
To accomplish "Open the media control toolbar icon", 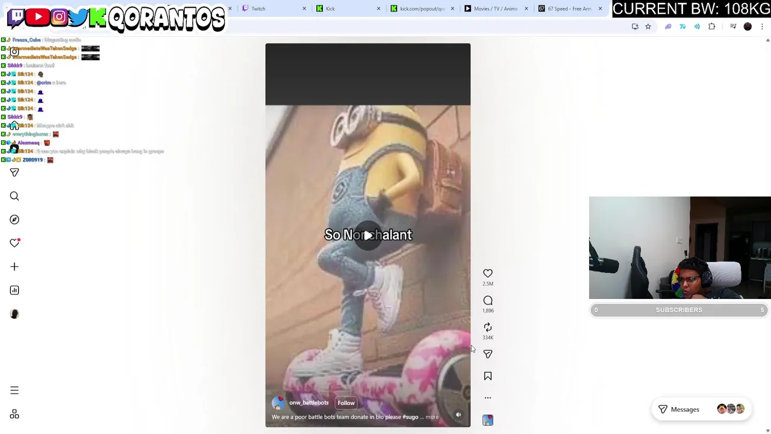I will click(733, 27).
